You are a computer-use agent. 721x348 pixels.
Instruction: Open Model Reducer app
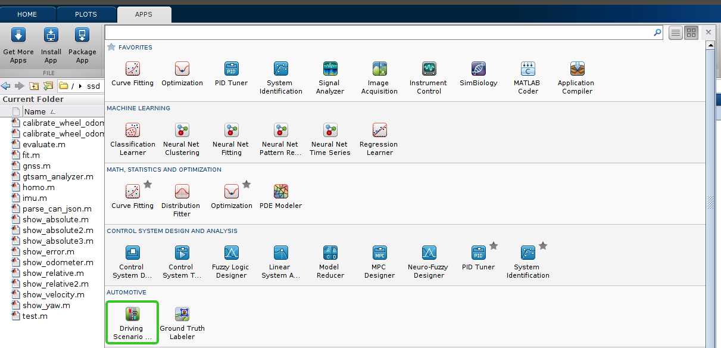(x=330, y=262)
